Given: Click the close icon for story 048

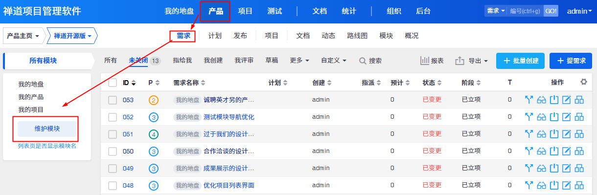Looking at the screenshot, I should pos(554,186).
